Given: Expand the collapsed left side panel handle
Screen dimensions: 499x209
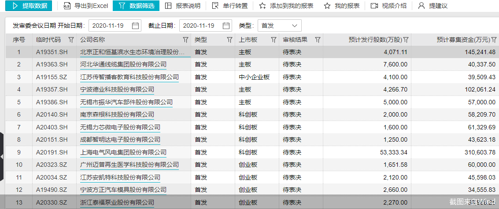Looking at the screenshot, I should tap(2, 157).
